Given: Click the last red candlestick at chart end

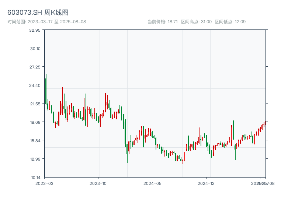Looking at the screenshot, I should coord(265,124).
